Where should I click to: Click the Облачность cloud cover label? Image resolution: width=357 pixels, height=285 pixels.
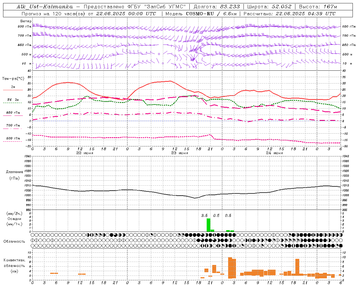[x=14, y=241]
